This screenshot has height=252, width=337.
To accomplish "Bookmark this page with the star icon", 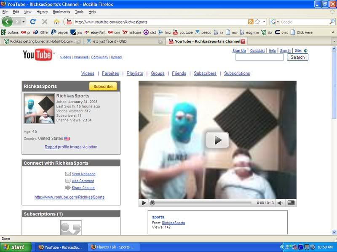I will [x=257, y=21].
